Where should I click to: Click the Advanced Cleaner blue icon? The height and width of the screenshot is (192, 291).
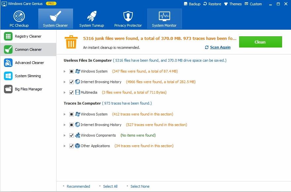[8, 63]
